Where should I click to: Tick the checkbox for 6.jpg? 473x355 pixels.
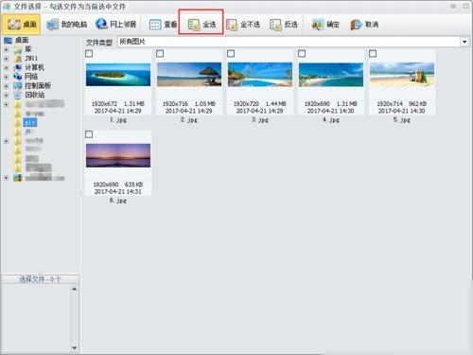point(89,134)
